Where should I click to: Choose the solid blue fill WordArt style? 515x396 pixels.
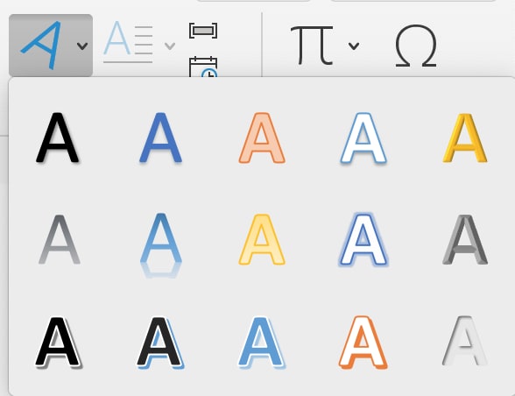[160, 138]
